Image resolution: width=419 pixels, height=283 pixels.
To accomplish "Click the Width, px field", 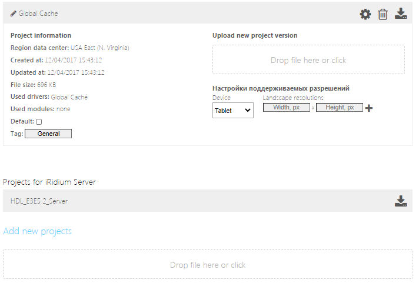I will (287, 108).
